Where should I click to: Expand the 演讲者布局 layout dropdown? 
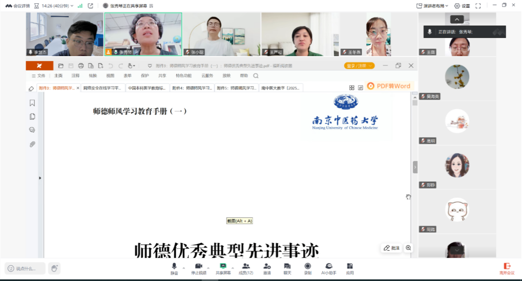point(433,6)
